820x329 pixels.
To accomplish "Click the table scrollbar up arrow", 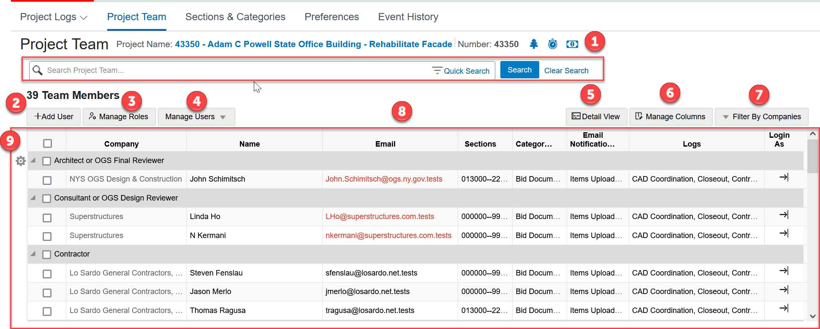I will [812, 134].
